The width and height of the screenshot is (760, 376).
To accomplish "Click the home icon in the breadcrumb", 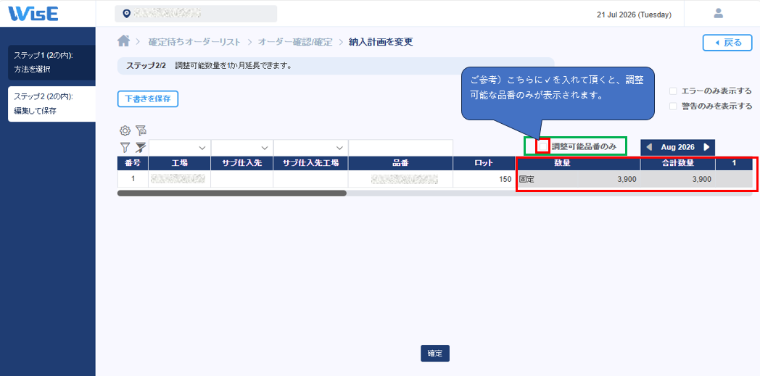I will click(123, 41).
